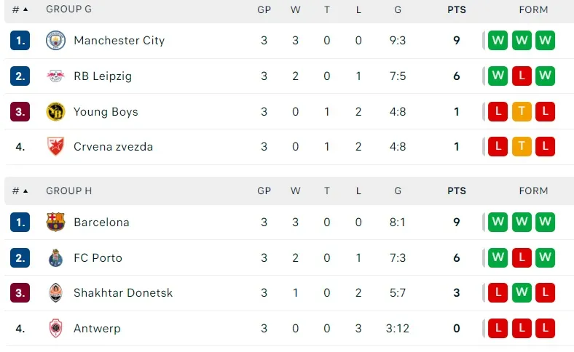Click the RB Leipzig logo icon
The image size is (574, 352).
tap(55, 76)
